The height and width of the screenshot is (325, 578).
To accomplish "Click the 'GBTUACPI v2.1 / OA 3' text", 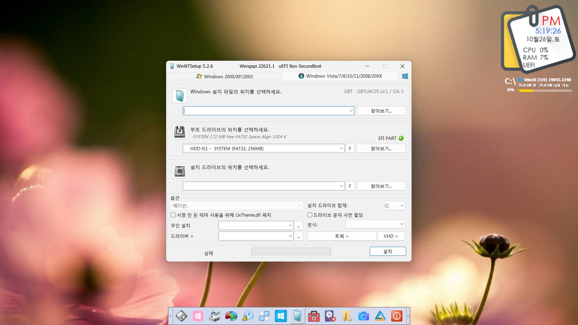I will coord(380,91).
